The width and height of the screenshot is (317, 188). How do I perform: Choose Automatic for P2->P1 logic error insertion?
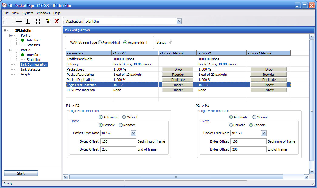coord(231,117)
